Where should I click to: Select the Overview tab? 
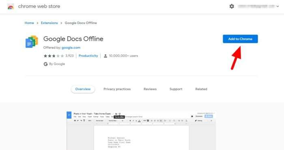click(x=83, y=89)
